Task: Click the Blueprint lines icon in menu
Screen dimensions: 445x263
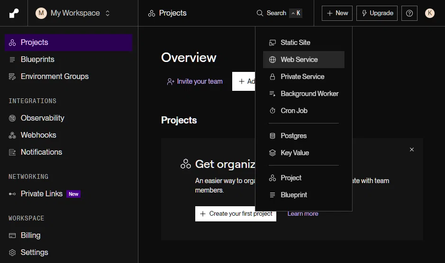Action: click(x=272, y=195)
